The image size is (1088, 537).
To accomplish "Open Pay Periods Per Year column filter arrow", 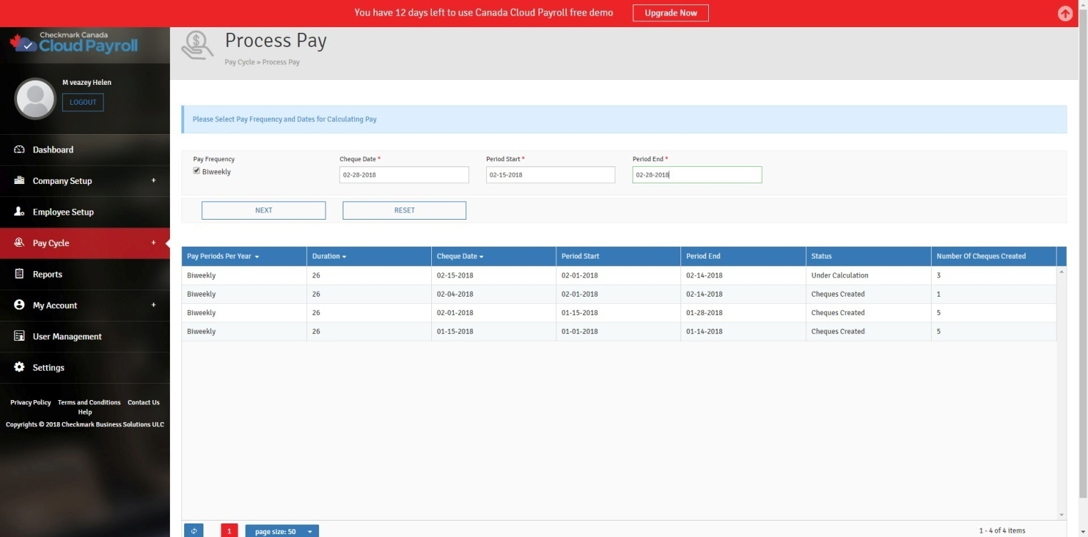I will pyautogui.click(x=257, y=257).
